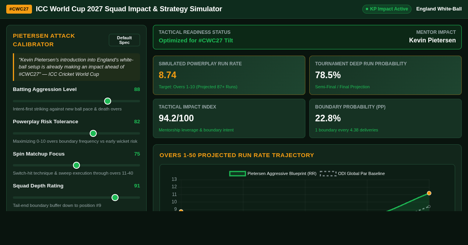The image size is (468, 245).
Task: Click 'Optimized for #CWC27 Tilt' status text
Action: [196, 40]
